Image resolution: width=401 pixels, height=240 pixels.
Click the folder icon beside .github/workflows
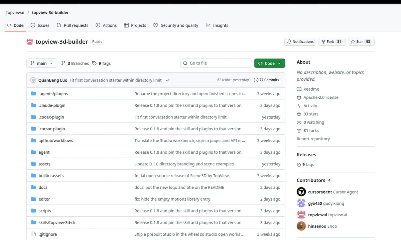click(33, 140)
